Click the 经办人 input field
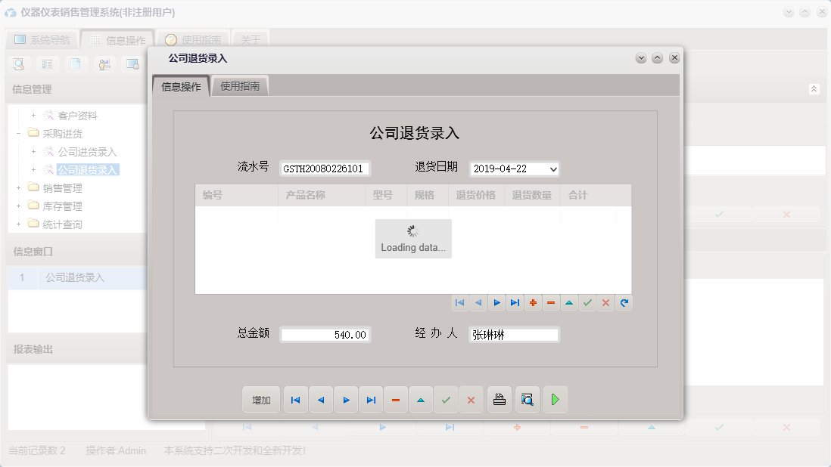 [x=513, y=334]
